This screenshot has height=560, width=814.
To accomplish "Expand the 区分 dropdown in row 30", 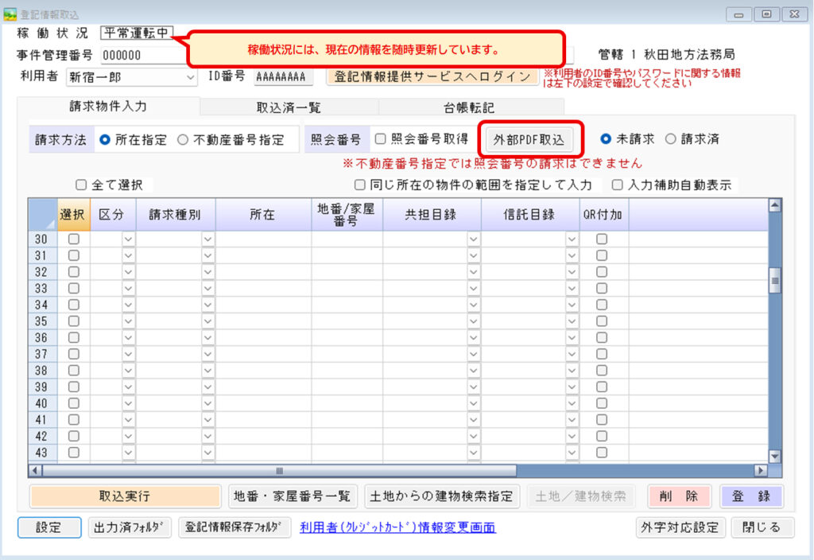I will [128, 239].
